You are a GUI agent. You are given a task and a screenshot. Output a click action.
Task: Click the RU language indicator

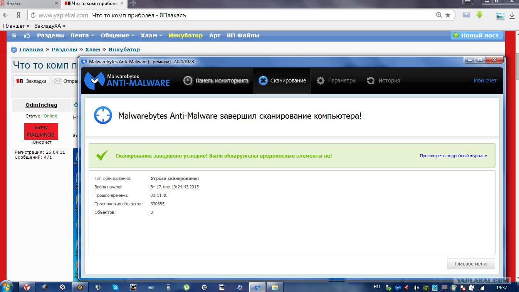click(x=377, y=287)
